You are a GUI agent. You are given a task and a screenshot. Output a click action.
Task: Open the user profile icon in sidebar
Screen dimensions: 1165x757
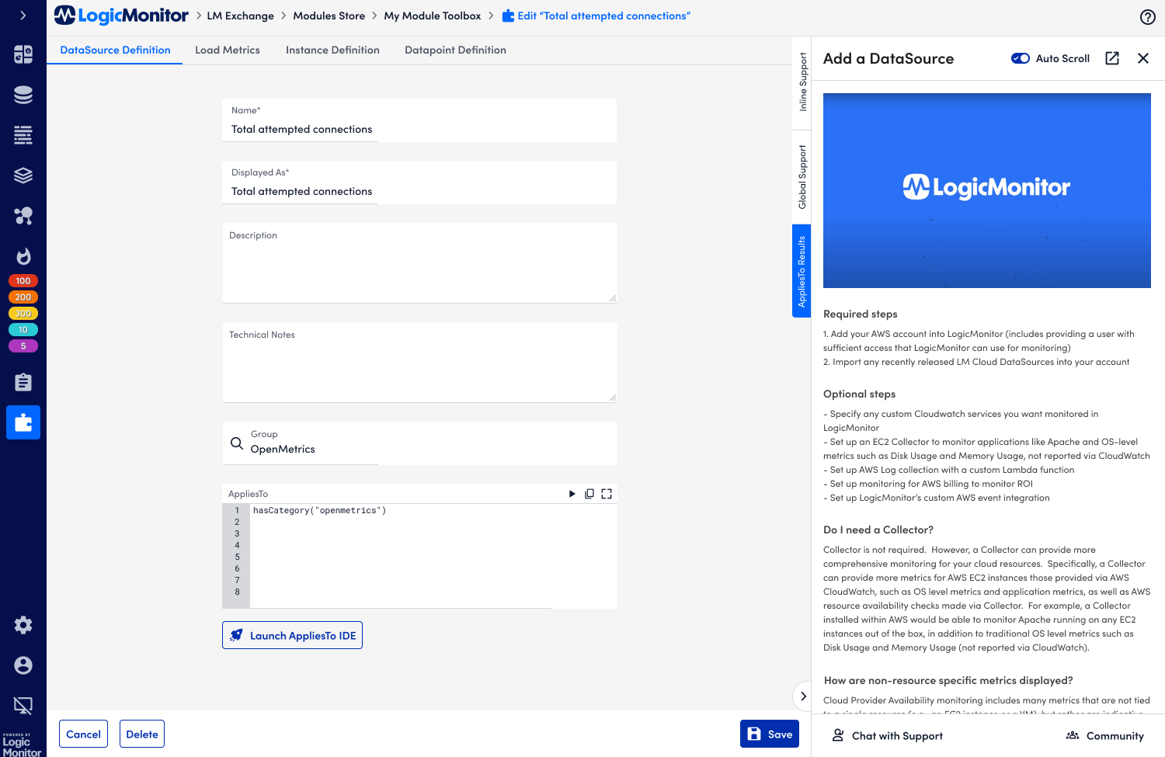click(23, 665)
